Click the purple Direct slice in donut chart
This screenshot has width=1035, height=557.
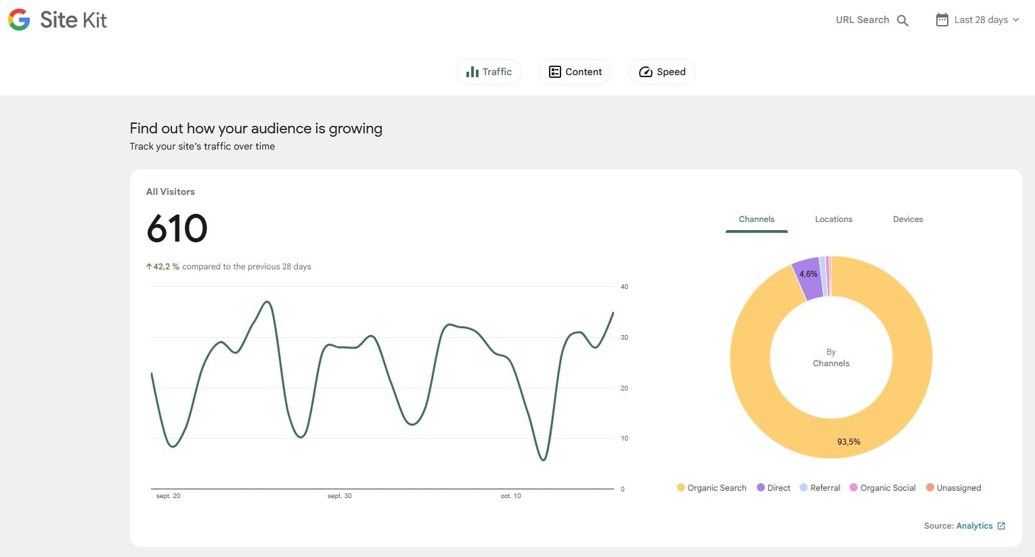tap(808, 278)
